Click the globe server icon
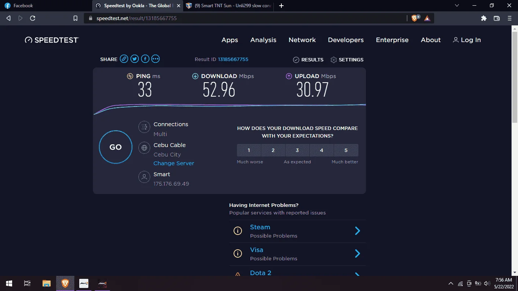Screen dimensions: 518x291 [x=144, y=148]
